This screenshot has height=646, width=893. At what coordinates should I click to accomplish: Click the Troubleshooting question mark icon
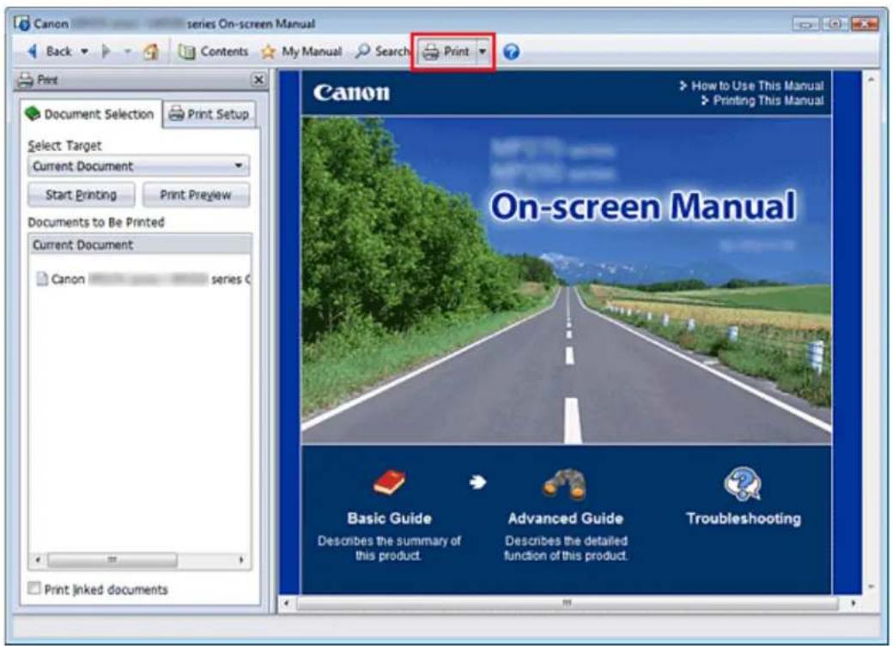coord(743,485)
